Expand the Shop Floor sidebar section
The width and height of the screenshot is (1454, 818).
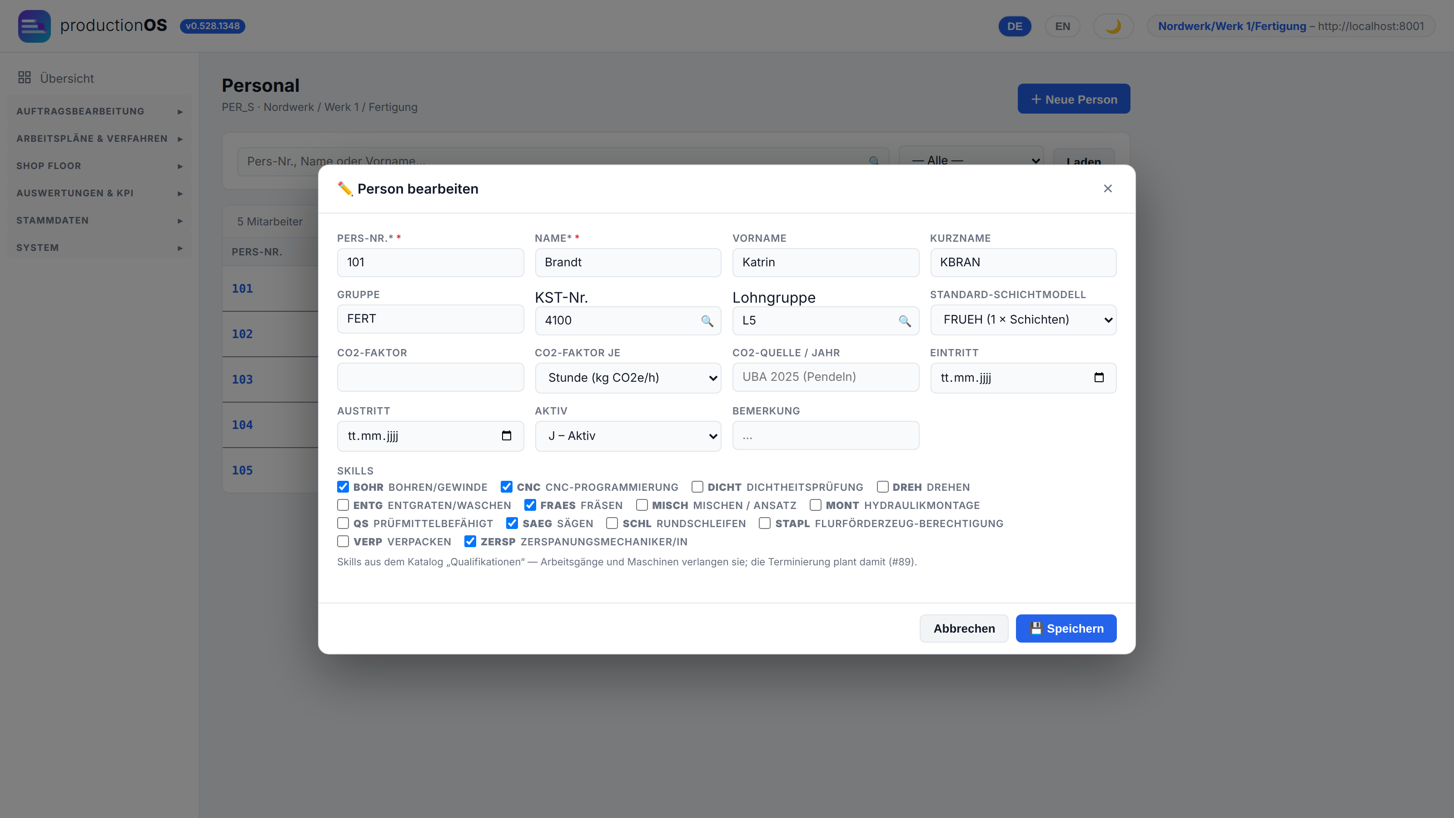[100, 166]
